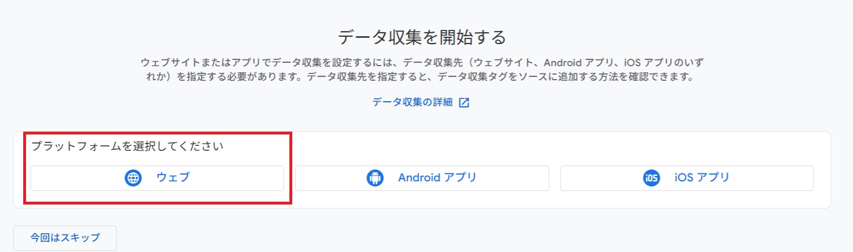Image resolution: width=853 pixels, height=252 pixels.
Task: Open the データ収集の詳細 link
Action: tap(412, 102)
